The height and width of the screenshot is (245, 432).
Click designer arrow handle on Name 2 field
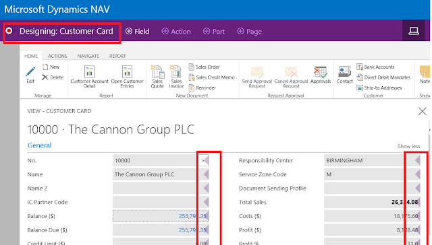point(206,188)
